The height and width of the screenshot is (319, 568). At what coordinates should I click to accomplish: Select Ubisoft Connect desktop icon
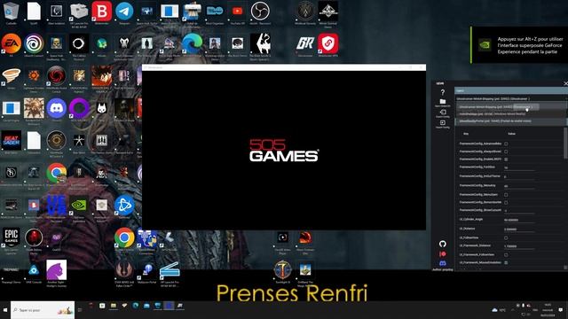coord(34,45)
